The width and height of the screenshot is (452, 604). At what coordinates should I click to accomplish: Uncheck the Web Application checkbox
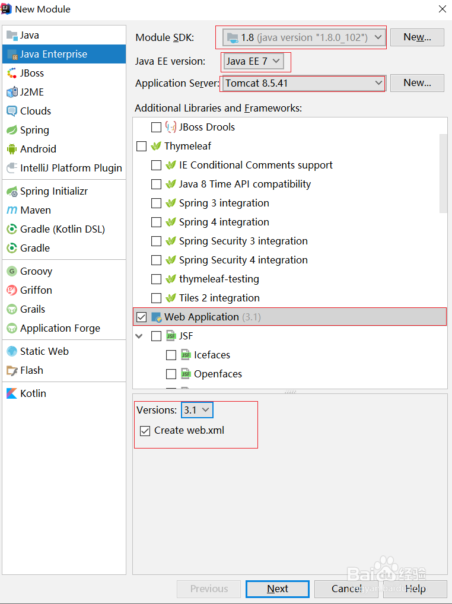pyautogui.click(x=141, y=317)
